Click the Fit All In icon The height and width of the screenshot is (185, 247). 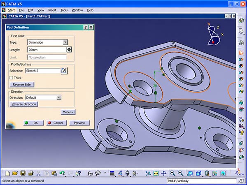click(156, 173)
